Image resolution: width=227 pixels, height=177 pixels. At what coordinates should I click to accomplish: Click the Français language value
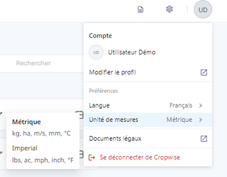[x=181, y=105]
